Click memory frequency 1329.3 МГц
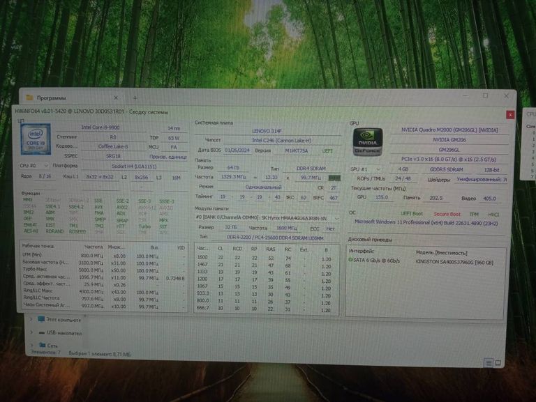Viewport: 536px width, 402px height. pos(234,177)
